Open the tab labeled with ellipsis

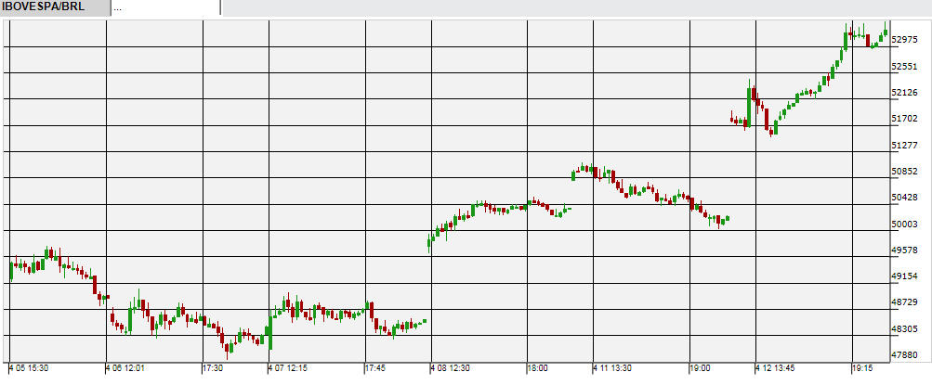[165, 7]
